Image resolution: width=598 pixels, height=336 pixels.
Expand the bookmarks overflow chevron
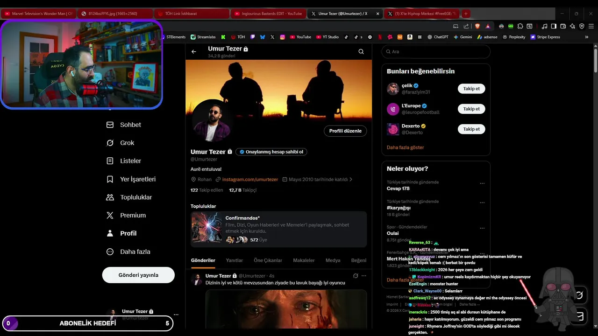[587, 37]
